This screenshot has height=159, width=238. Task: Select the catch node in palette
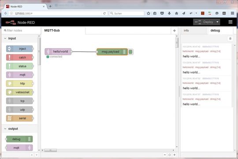(x=19, y=57)
